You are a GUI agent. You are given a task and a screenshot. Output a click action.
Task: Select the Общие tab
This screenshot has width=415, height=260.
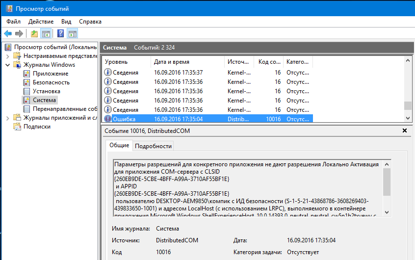click(x=119, y=145)
